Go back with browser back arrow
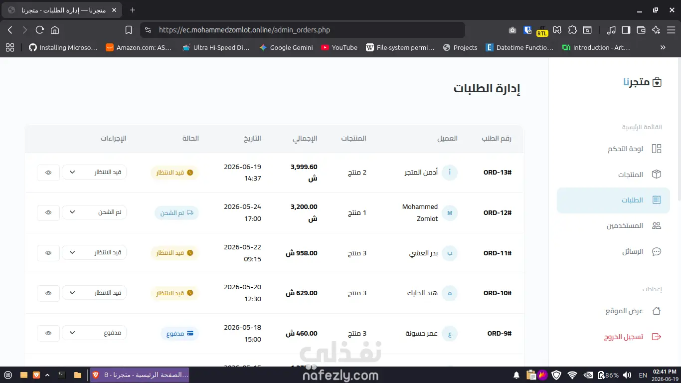681x383 pixels. (x=10, y=30)
